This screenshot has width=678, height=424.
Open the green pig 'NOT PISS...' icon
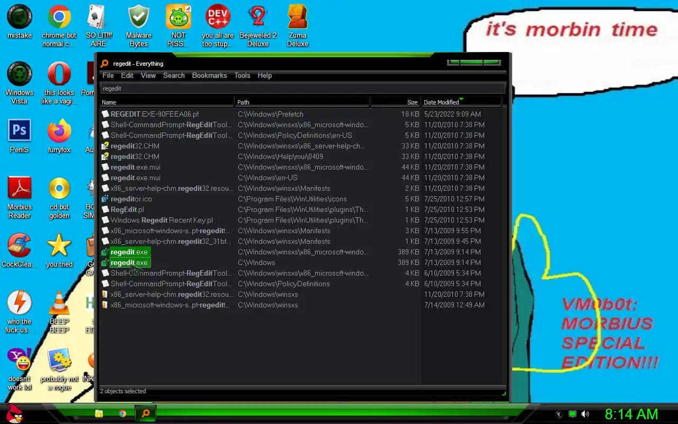point(179,25)
